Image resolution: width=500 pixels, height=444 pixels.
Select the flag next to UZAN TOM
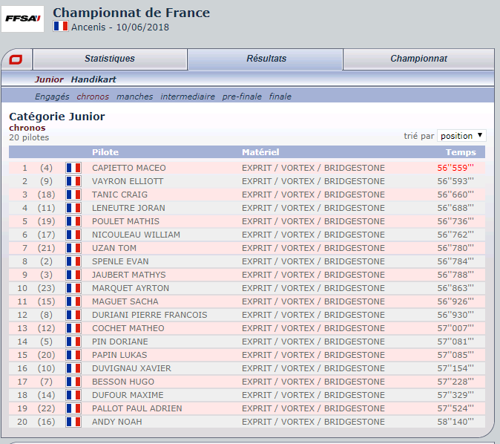[x=73, y=248]
